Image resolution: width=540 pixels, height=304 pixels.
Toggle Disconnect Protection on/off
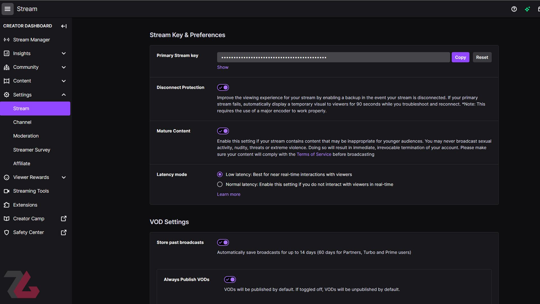point(223,88)
